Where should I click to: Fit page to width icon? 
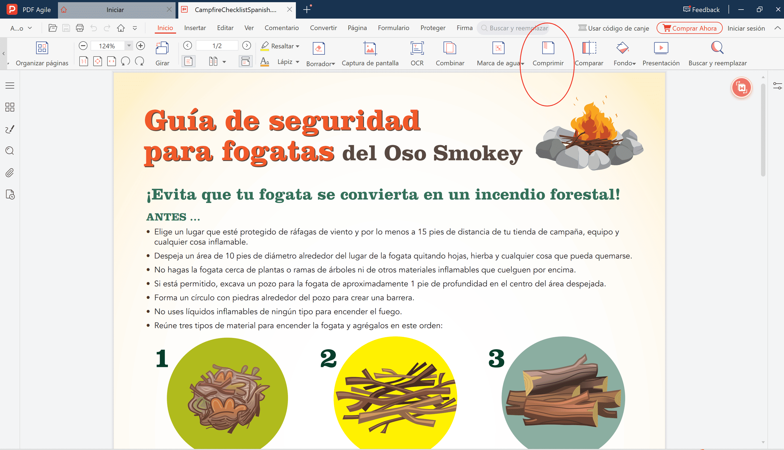pyautogui.click(x=111, y=61)
